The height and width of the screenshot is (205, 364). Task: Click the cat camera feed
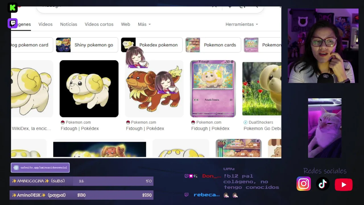click(x=324, y=128)
